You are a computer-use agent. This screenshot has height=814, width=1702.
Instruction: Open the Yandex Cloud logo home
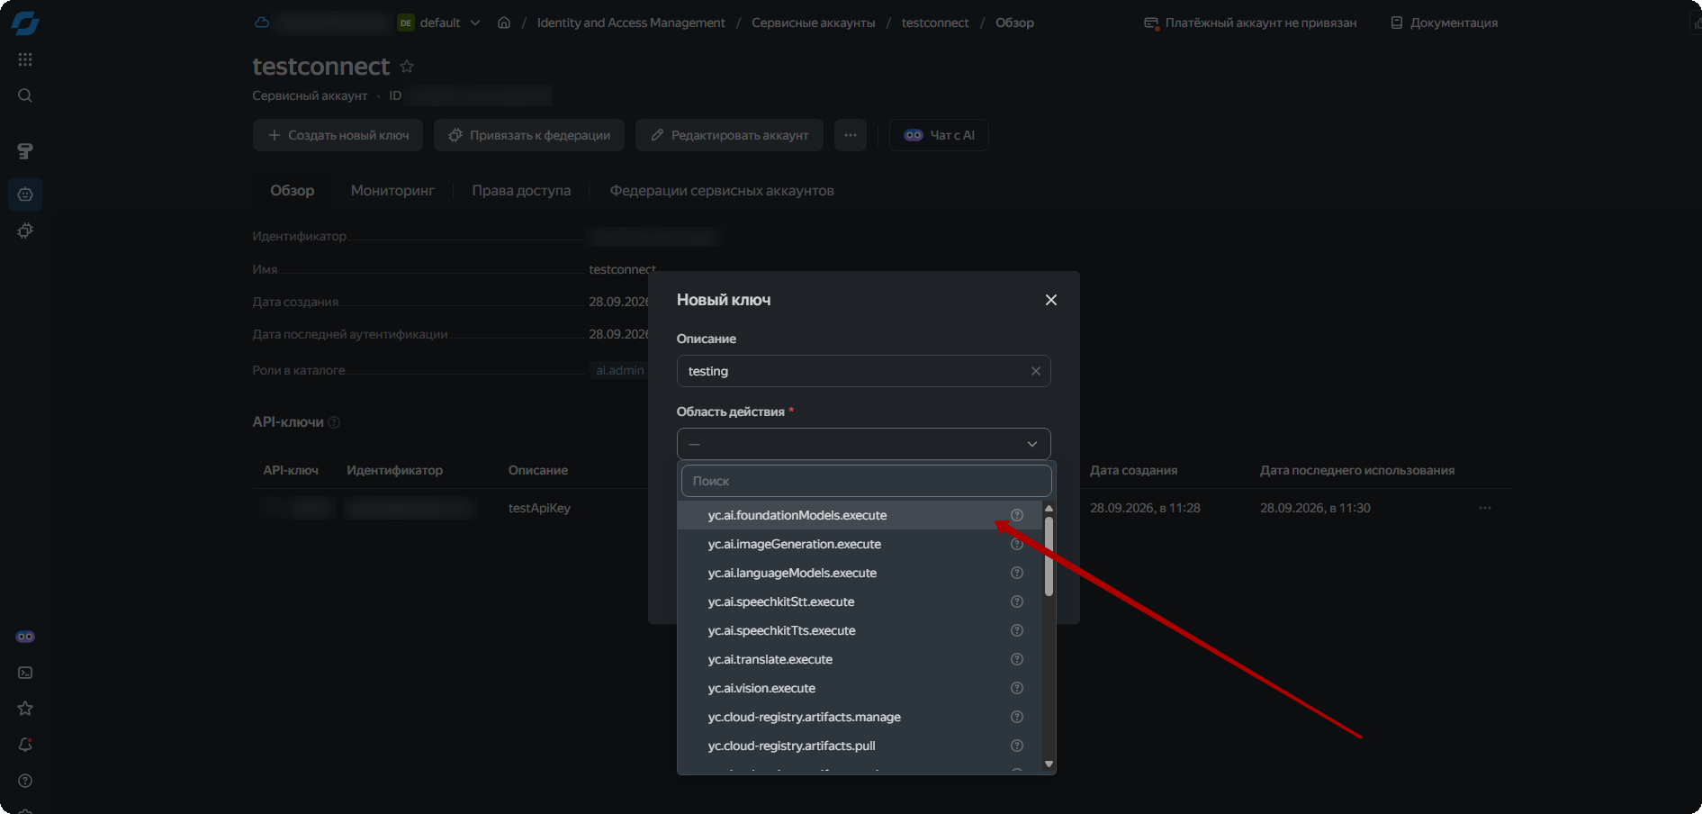tap(25, 23)
